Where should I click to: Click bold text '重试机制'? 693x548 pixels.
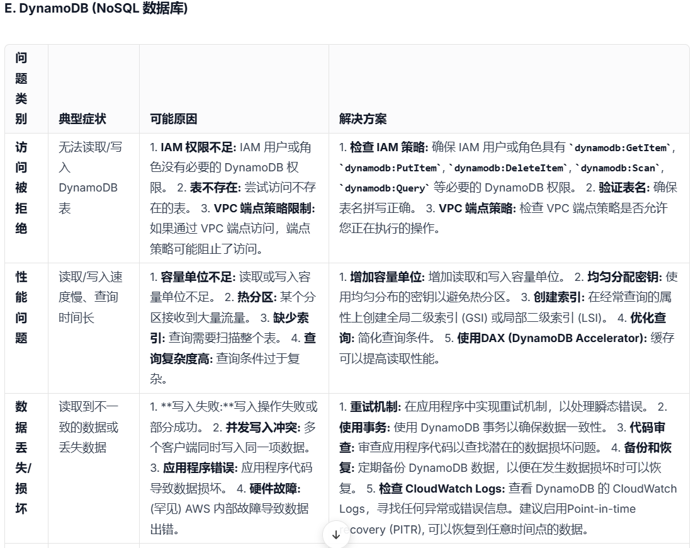375,406
